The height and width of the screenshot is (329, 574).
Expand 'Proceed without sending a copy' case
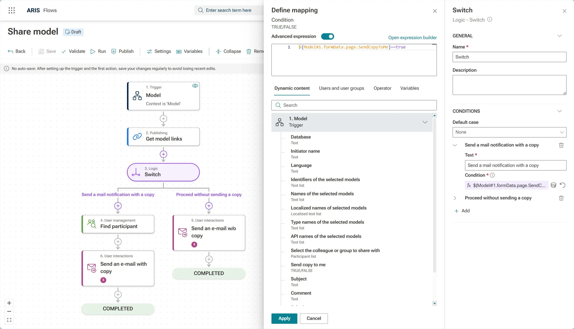point(455,198)
